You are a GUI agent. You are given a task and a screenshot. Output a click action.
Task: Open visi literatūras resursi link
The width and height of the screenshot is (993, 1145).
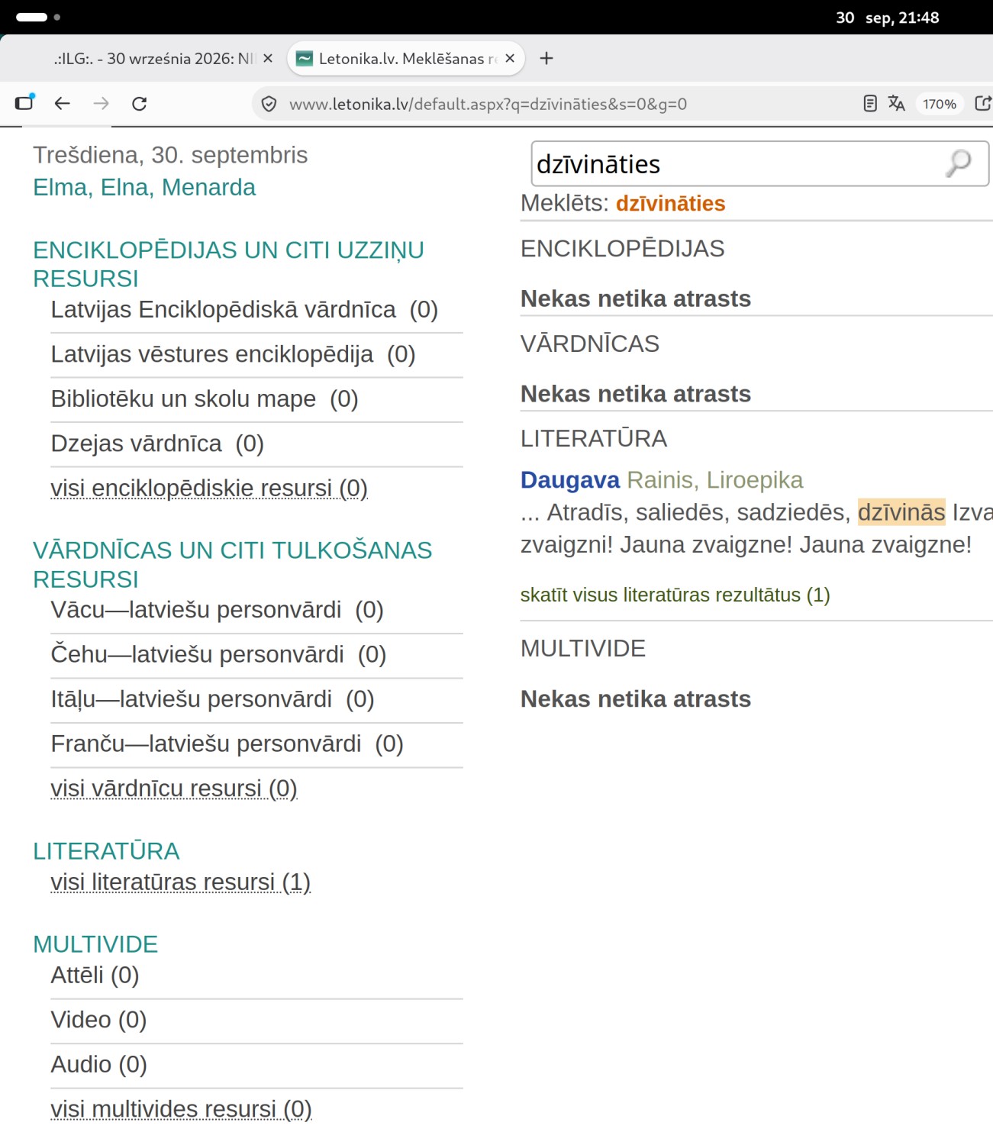tap(180, 882)
